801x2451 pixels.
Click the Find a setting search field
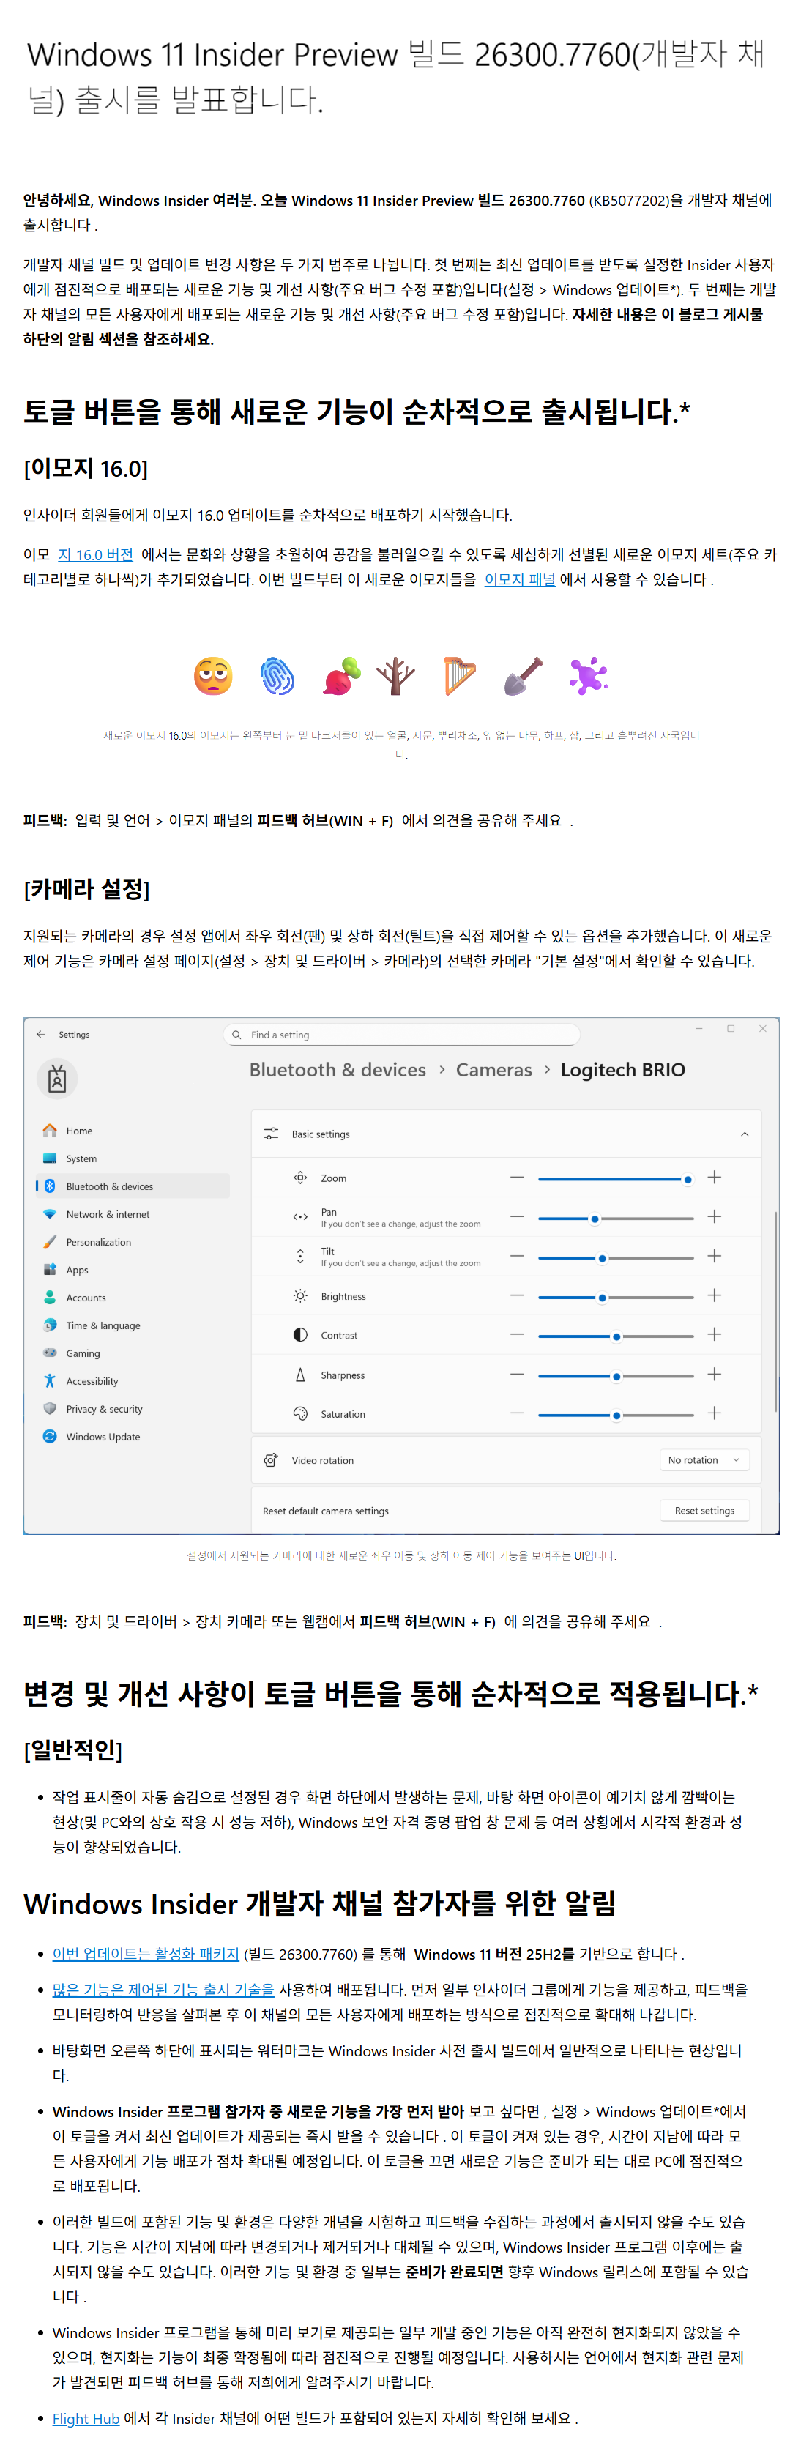coord(401,1034)
